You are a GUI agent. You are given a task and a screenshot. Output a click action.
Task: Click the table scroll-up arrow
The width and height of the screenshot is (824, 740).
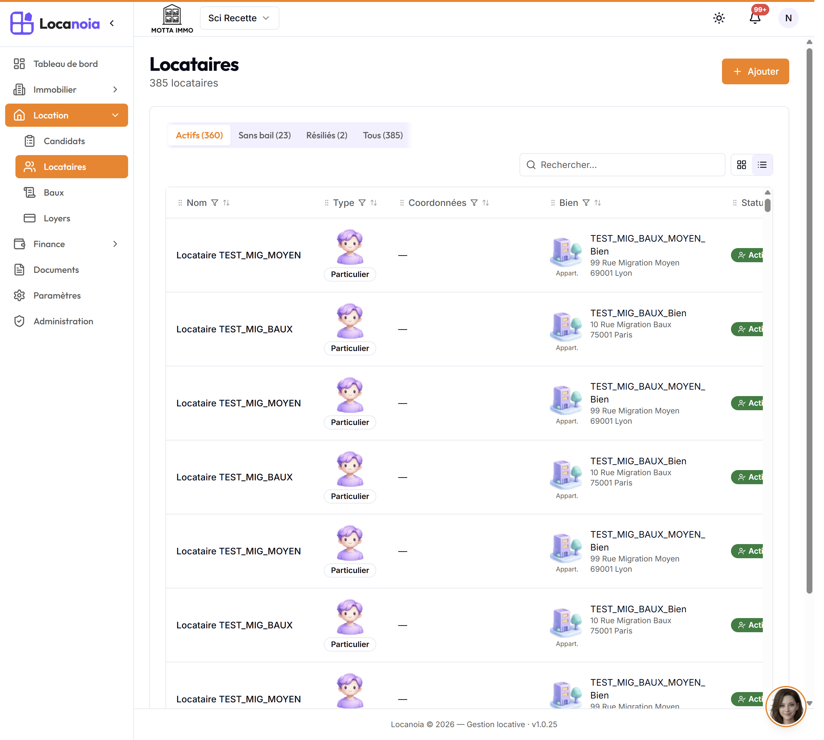click(x=767, y=192)
